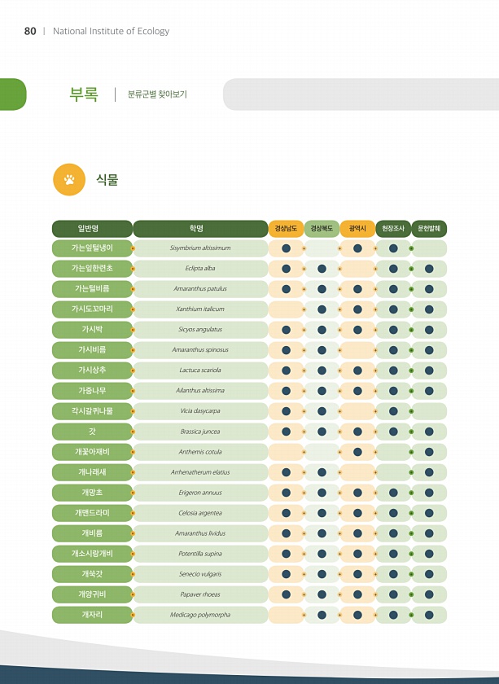This screenshot has height=684, width=499.
Task: Click the 문헌발췌 dot for 갓
Action: (x=429, y=432)
